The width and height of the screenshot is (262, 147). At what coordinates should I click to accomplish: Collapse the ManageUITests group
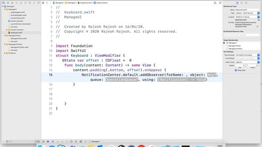point(5,36)
